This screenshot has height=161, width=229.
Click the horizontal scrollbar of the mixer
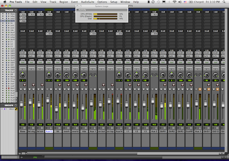pos(82,153)
